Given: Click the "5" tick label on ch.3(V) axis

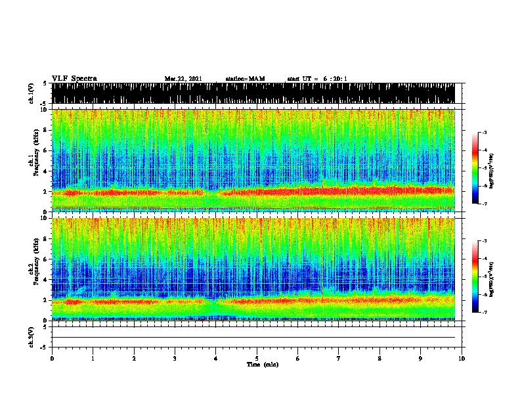Looking at the screenshot, I should (45, 327).
